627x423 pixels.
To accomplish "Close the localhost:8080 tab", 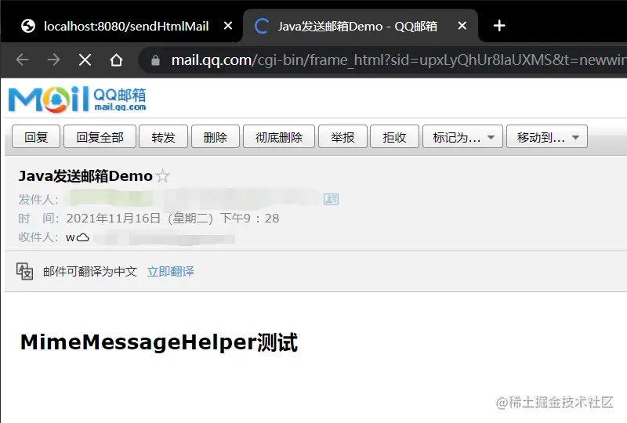I will click(228, 26).
